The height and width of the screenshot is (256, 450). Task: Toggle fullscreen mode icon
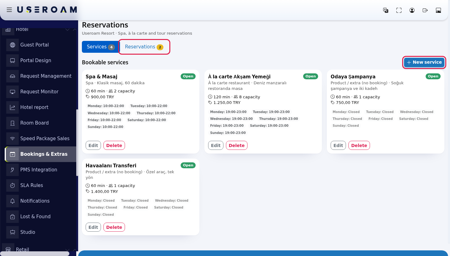[399, 10]
